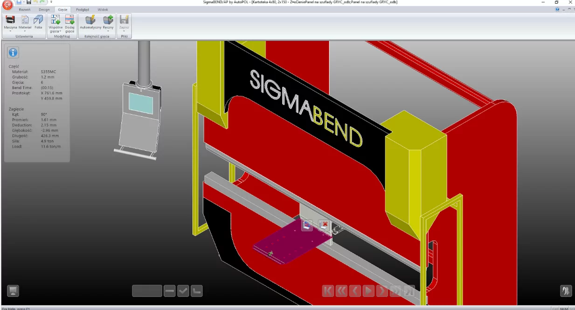
Task: Run the Automatyczny bend sequencing tool
Action: [x=90, y=20]
